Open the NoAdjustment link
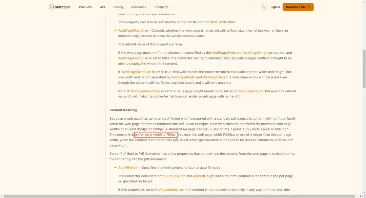The width and height of the screenshot is (366, 198). [x=166, y=190]
